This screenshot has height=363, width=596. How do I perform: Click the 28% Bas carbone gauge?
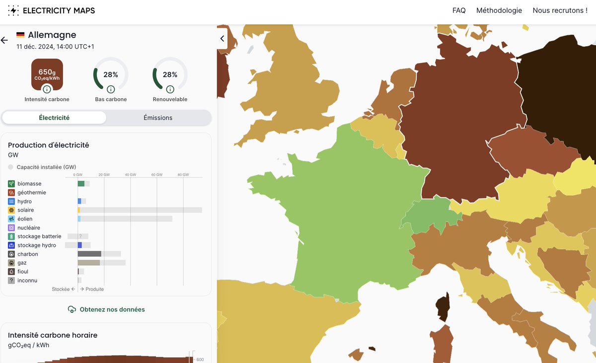coord(111,74)
